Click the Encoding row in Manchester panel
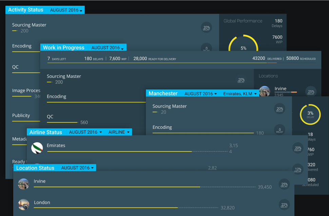The image size is (329, 216). pyautogui.click(x=162, y=127)
